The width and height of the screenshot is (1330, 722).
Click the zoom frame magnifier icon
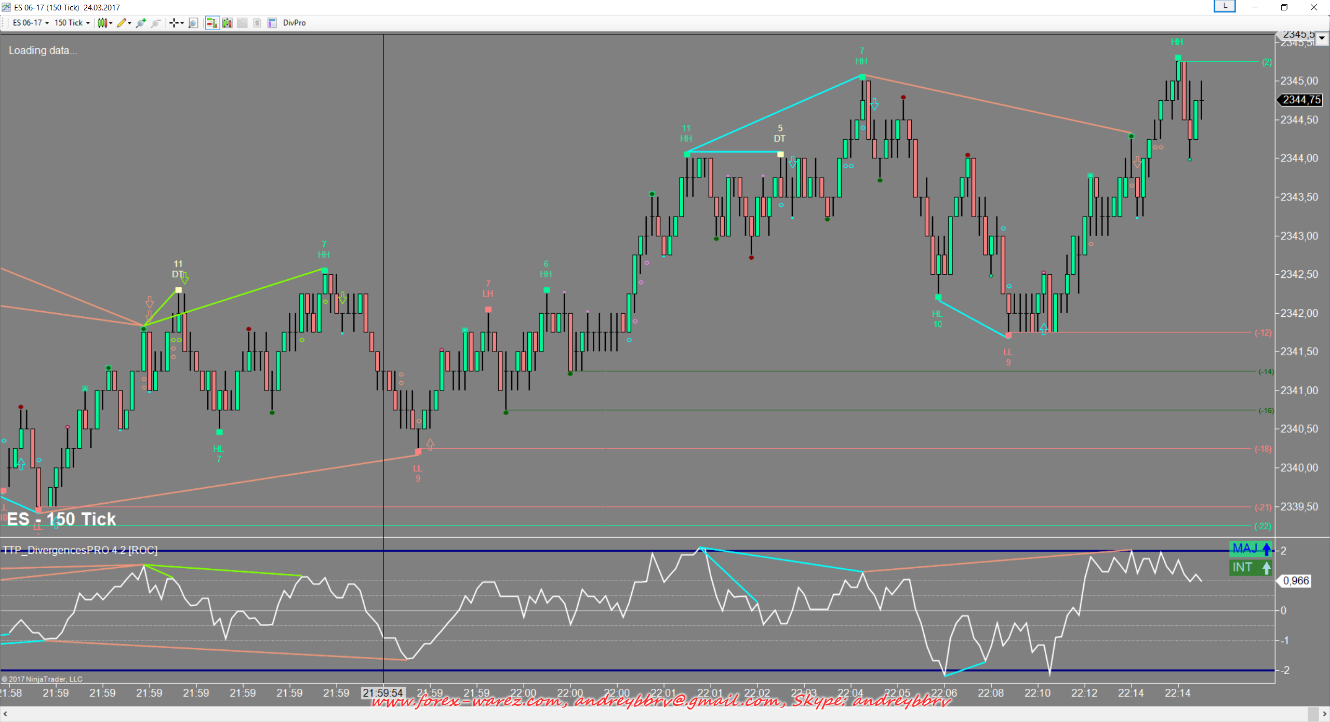[x=193, y=23]
